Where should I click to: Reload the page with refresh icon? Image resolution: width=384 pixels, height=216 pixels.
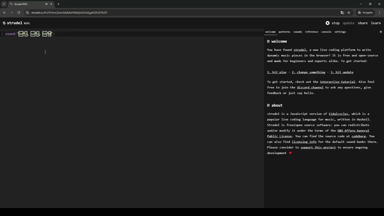tap(19, 13)
